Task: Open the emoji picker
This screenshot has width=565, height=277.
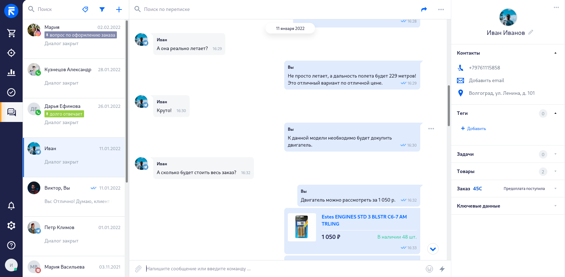Action: [x=429, y=269]
